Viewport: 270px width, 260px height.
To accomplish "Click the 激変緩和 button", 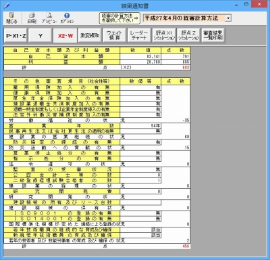I will pos(90,36).
